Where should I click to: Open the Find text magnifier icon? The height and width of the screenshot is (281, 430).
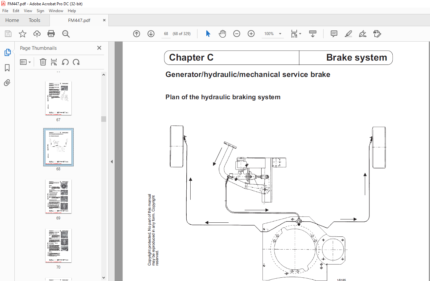(x=66, y=34)
